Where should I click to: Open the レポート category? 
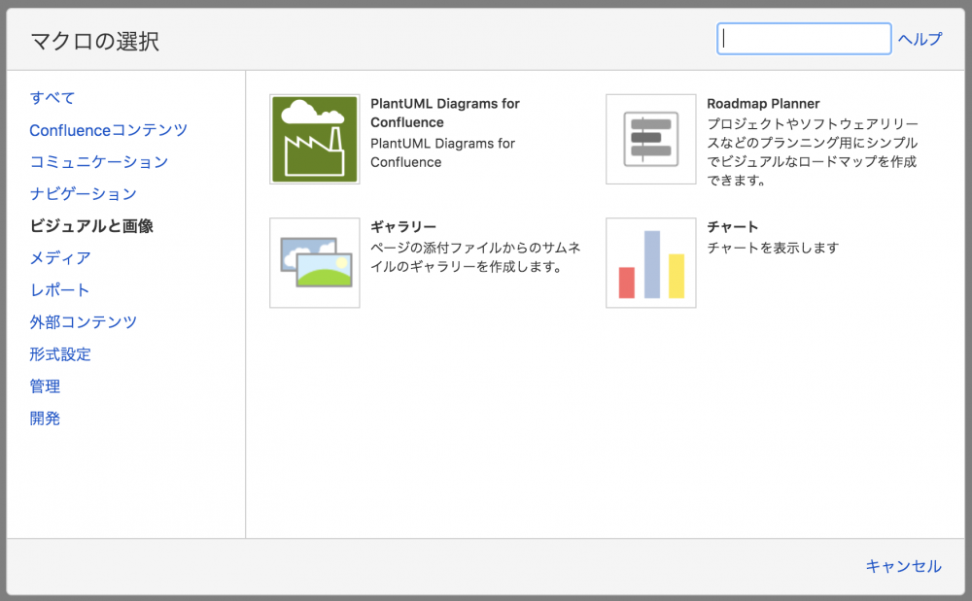60,290
